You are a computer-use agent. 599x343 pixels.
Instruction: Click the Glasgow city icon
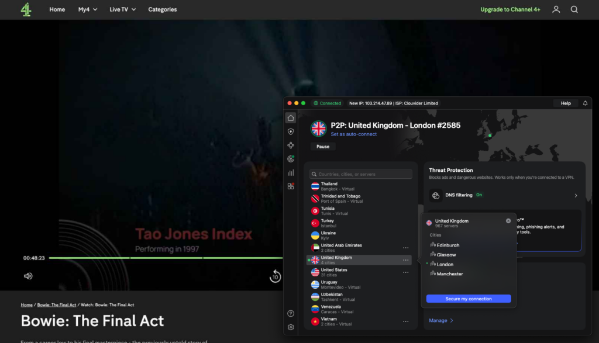pos(433,254)
